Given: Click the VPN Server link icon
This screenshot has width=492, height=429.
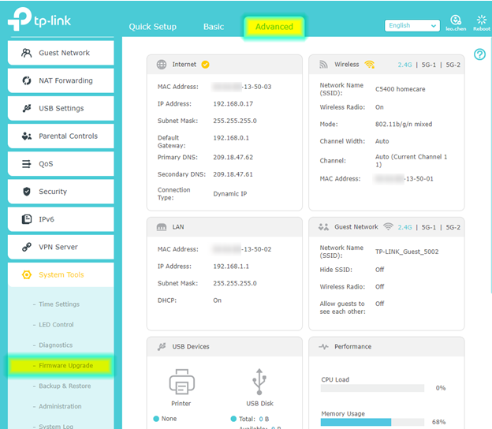Looking at the screenshot, I should pos(27,247).
